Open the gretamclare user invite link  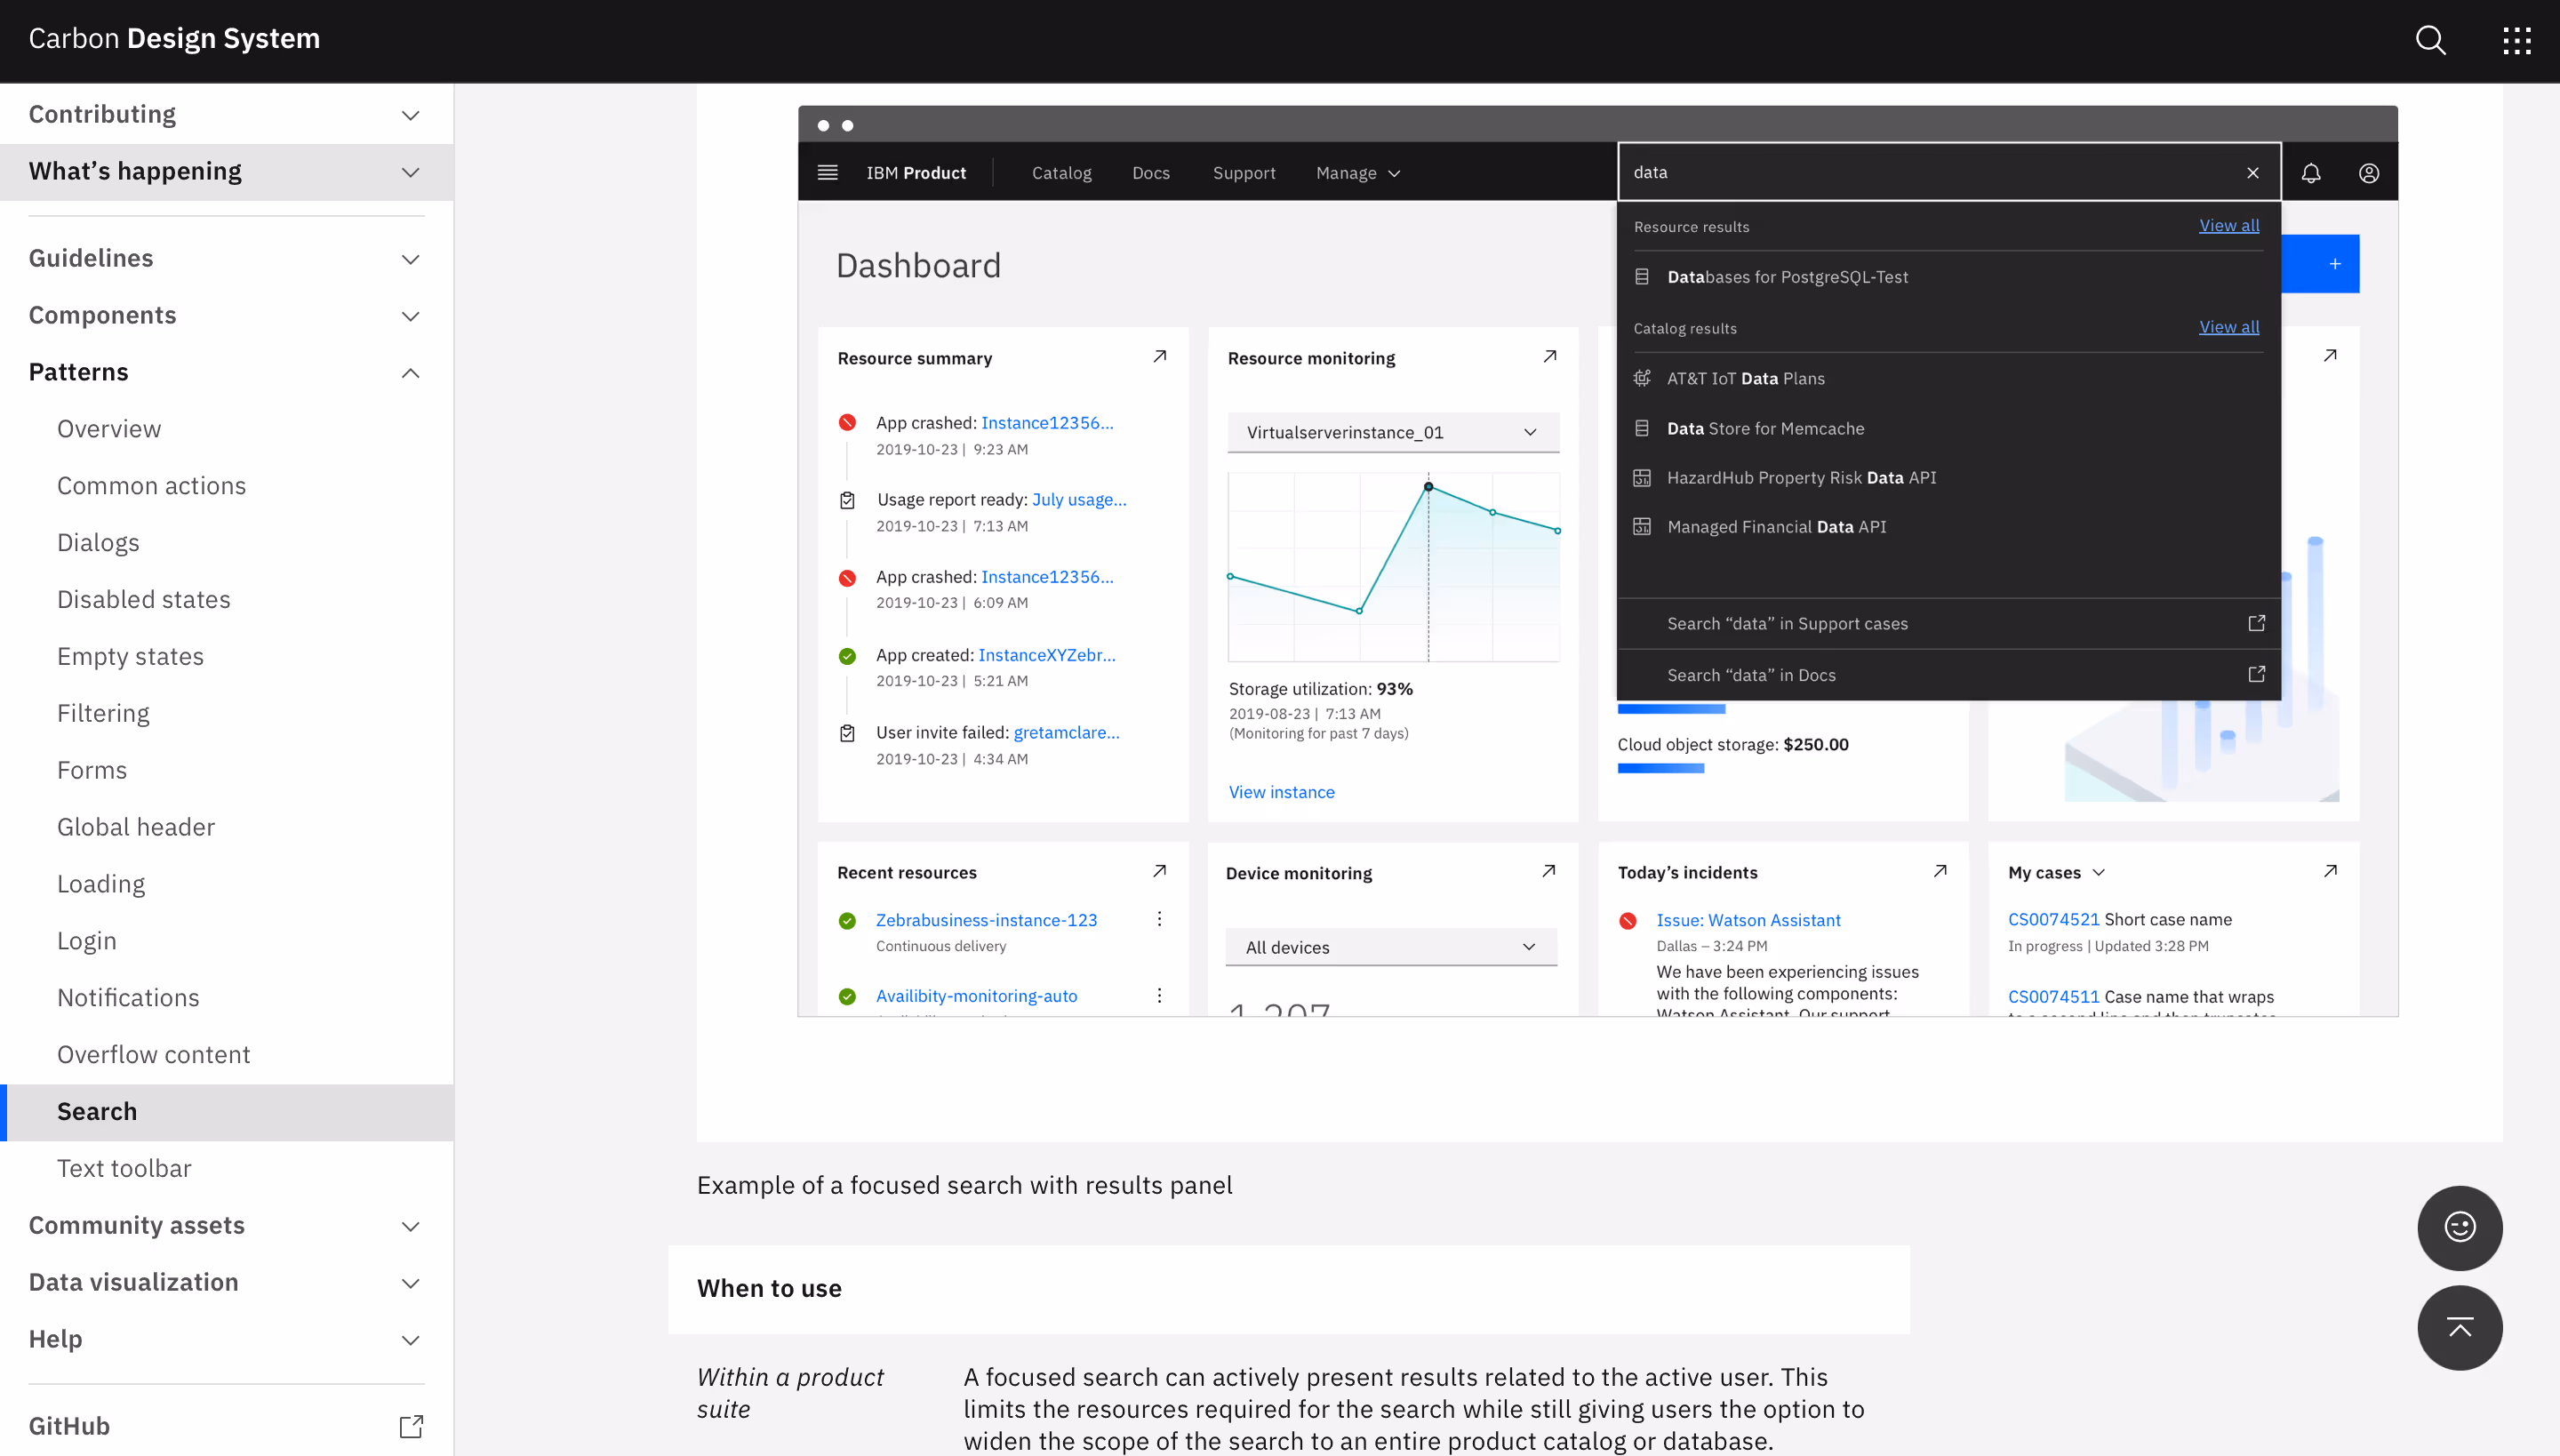click(x=1066, y=732)
